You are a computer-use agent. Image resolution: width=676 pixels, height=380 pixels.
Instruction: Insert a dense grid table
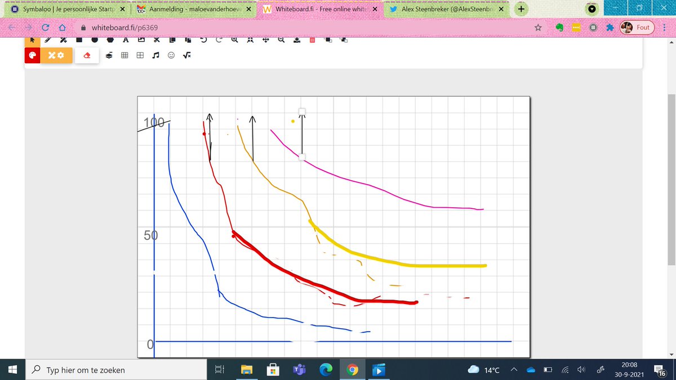(x=125, y=55)
